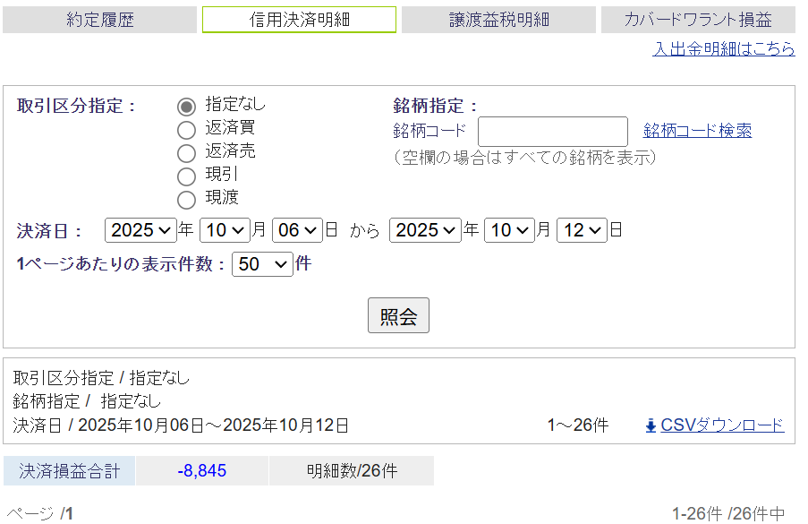Go to the カバードワラント損益 tab
808x524 pixels.
(699, 20)
